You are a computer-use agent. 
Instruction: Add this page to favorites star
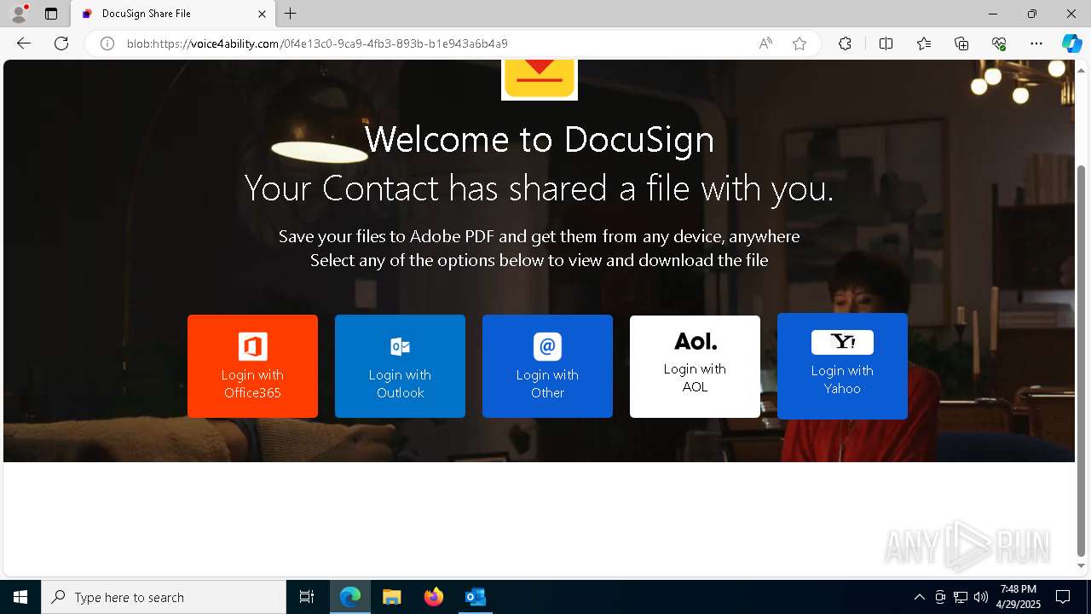click(x=799, y=43)
